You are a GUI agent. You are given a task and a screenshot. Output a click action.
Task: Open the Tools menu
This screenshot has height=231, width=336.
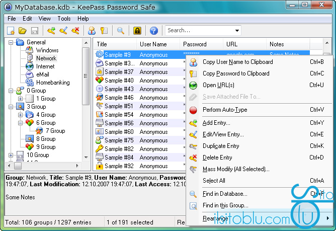(64, 19)
